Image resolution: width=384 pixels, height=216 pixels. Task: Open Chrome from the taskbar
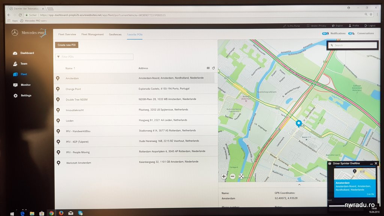click(x=51, y=213)
